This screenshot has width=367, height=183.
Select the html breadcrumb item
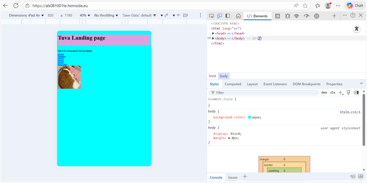(x=213, y=76)
